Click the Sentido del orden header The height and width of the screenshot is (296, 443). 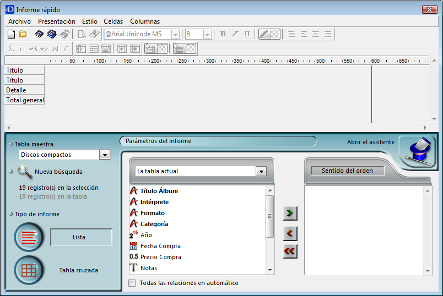pyautogui.click(x=347, y=171)
